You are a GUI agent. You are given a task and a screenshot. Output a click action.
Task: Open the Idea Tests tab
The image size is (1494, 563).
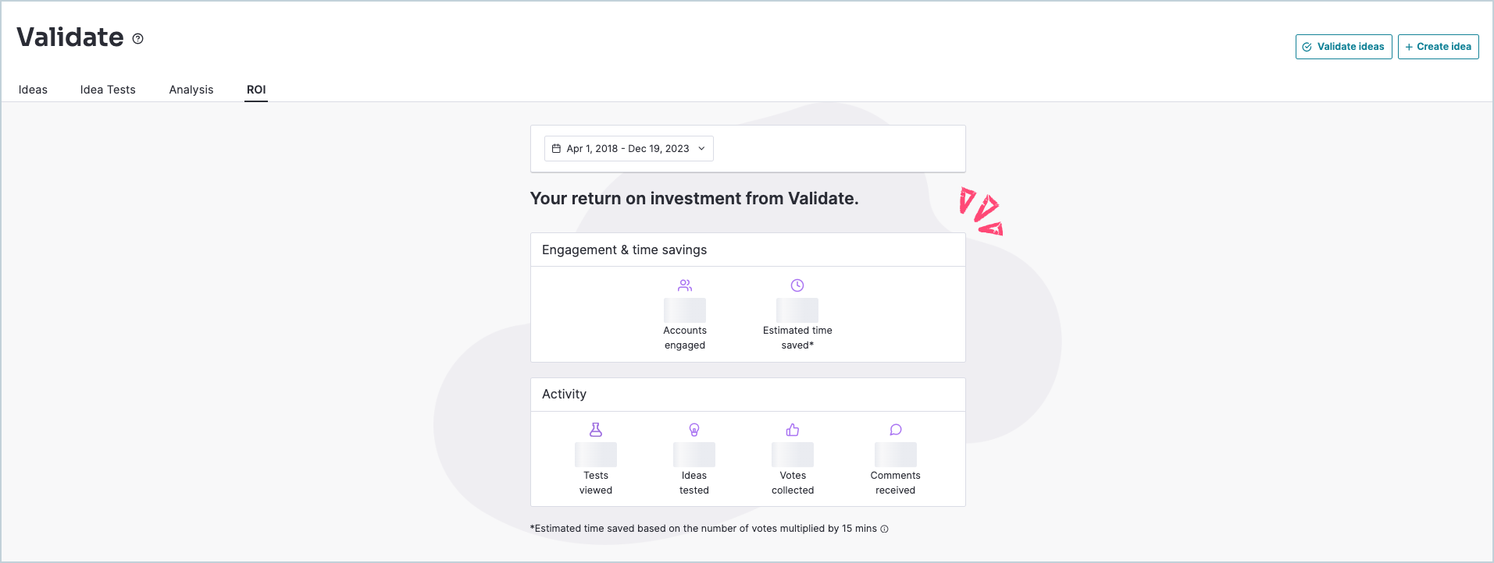pyautogui.click(x=108, y=90)
